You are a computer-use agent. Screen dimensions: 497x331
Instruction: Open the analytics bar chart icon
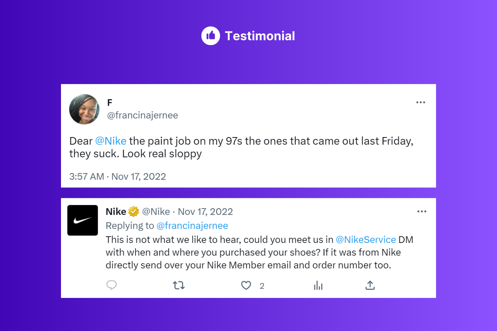point(318,285)
